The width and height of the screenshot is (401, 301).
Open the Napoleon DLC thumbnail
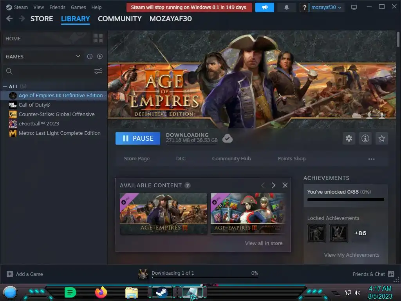(247, 214)
